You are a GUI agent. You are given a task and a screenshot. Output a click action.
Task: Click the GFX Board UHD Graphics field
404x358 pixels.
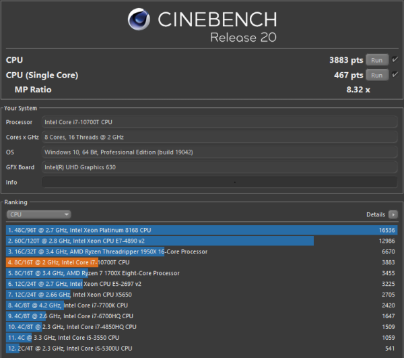click(x=220, y=167)
